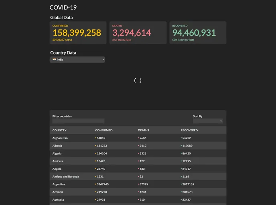Click Algeria recovered value 86420
The width and height of the screenshot is (276, 205).
(187, 153)
